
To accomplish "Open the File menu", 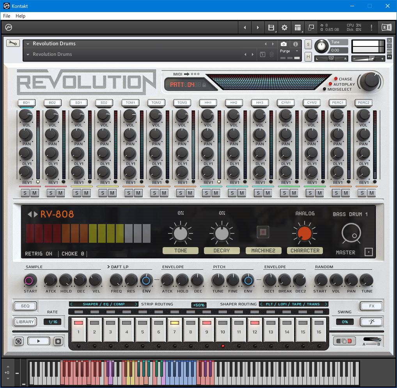I will point(7,16).
